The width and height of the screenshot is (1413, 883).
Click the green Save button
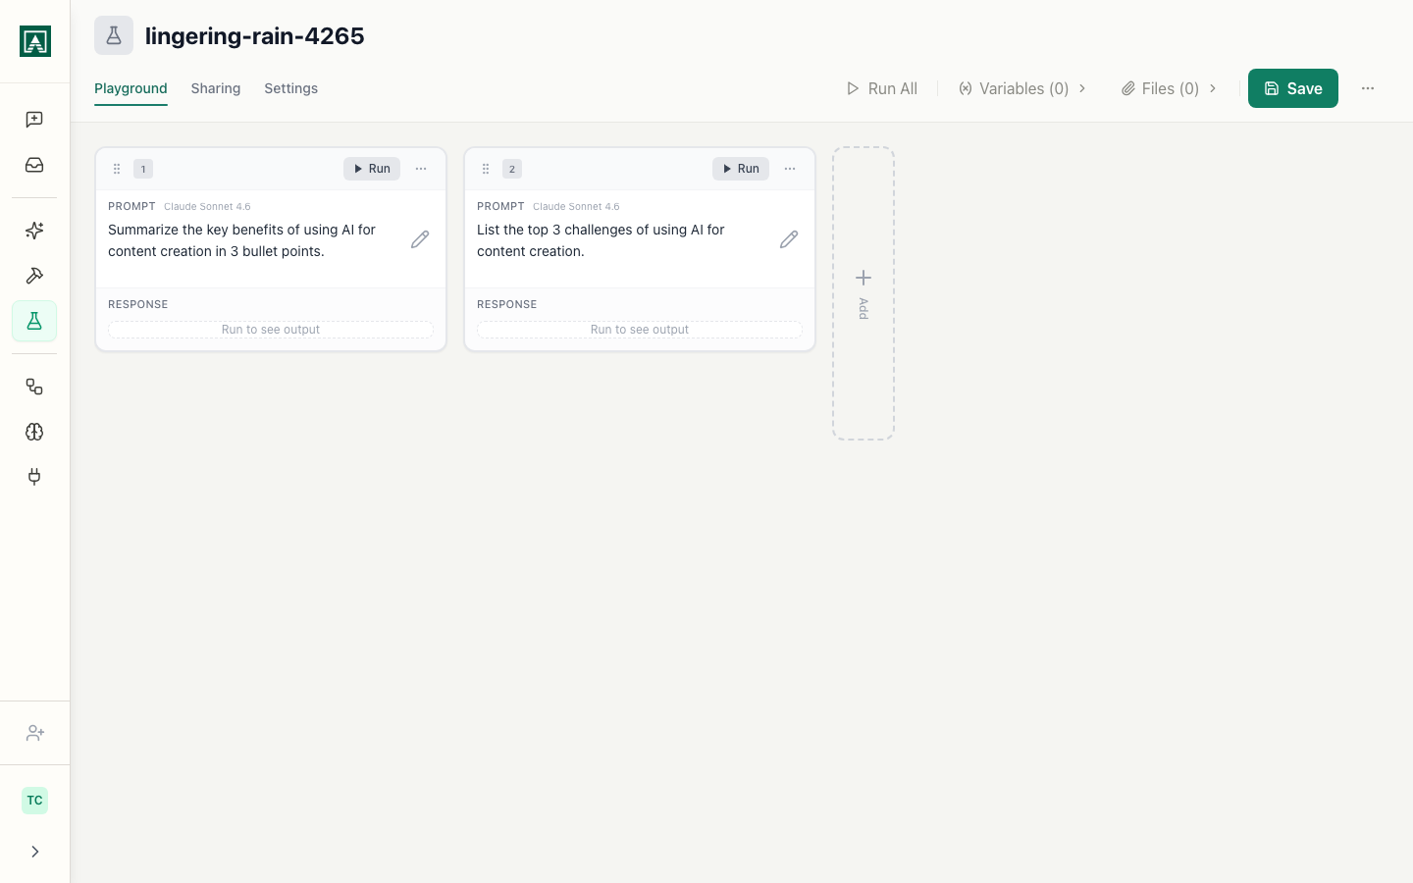coord(1292,88)
